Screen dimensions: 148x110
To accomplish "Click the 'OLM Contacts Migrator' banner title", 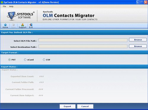I will 69,15.
